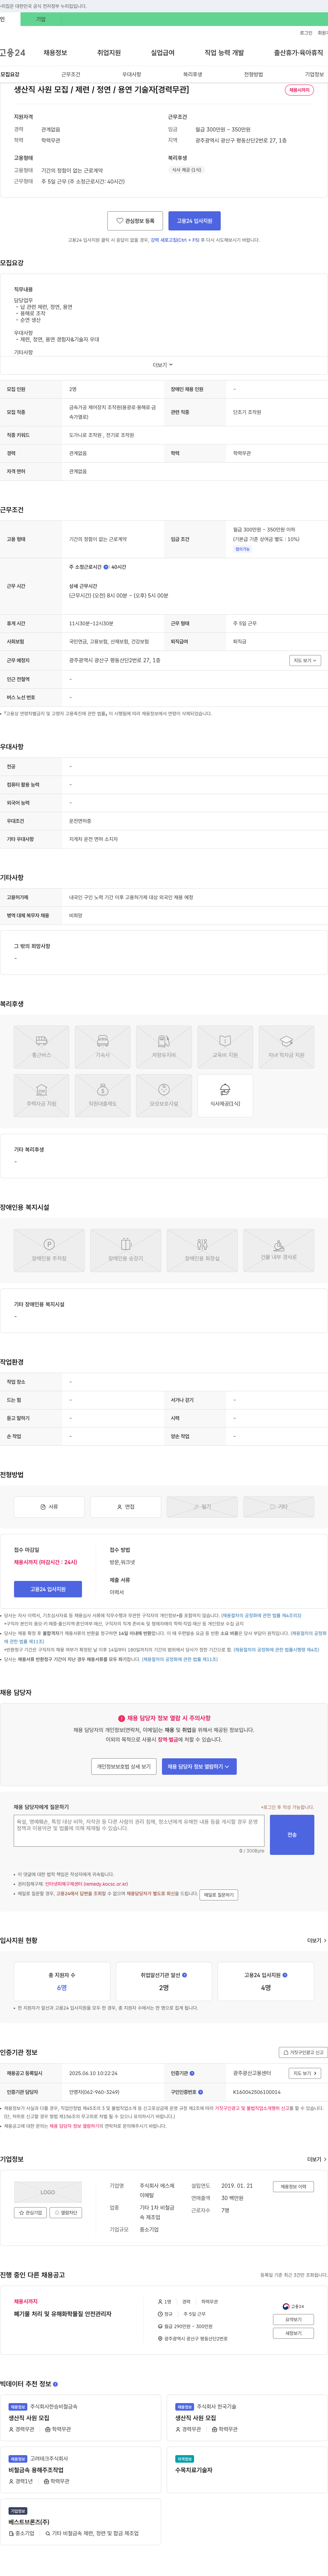The height and width of the screenshot is (2576, 328).
Task: Click 고용24 입사지원 under 접수 마감일
Action: pos(48,1589)
